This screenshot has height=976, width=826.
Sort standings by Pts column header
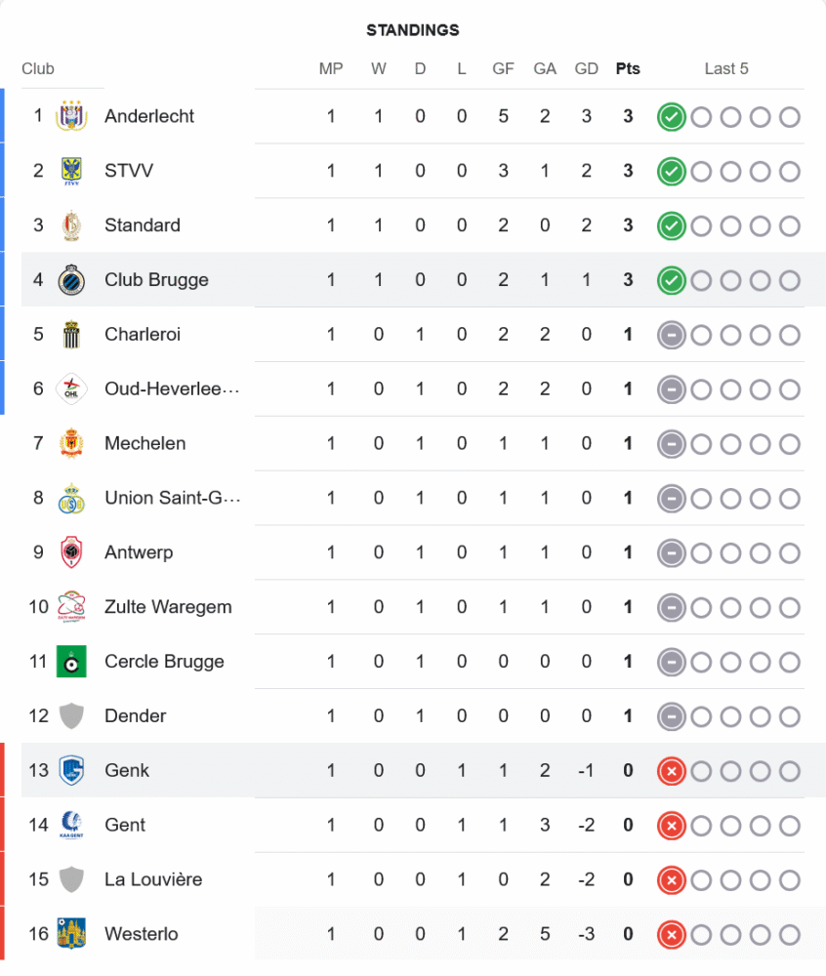click(628, 69)
